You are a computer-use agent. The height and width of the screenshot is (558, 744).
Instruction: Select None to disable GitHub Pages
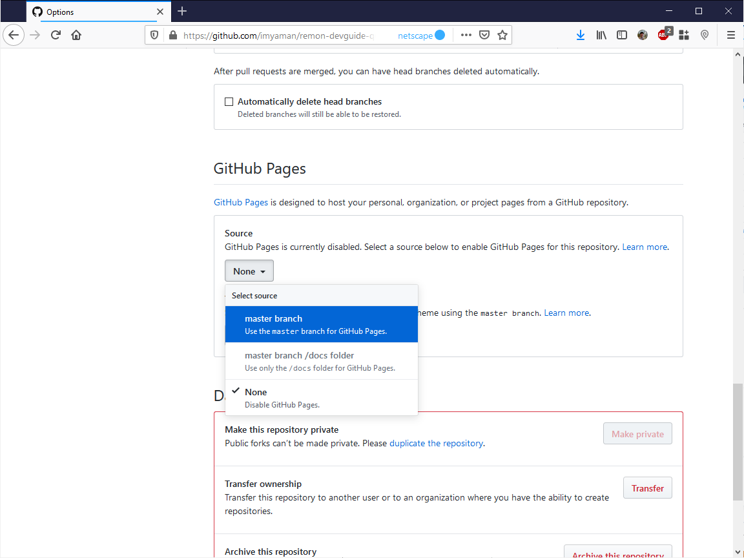click(x=321, y=398)
